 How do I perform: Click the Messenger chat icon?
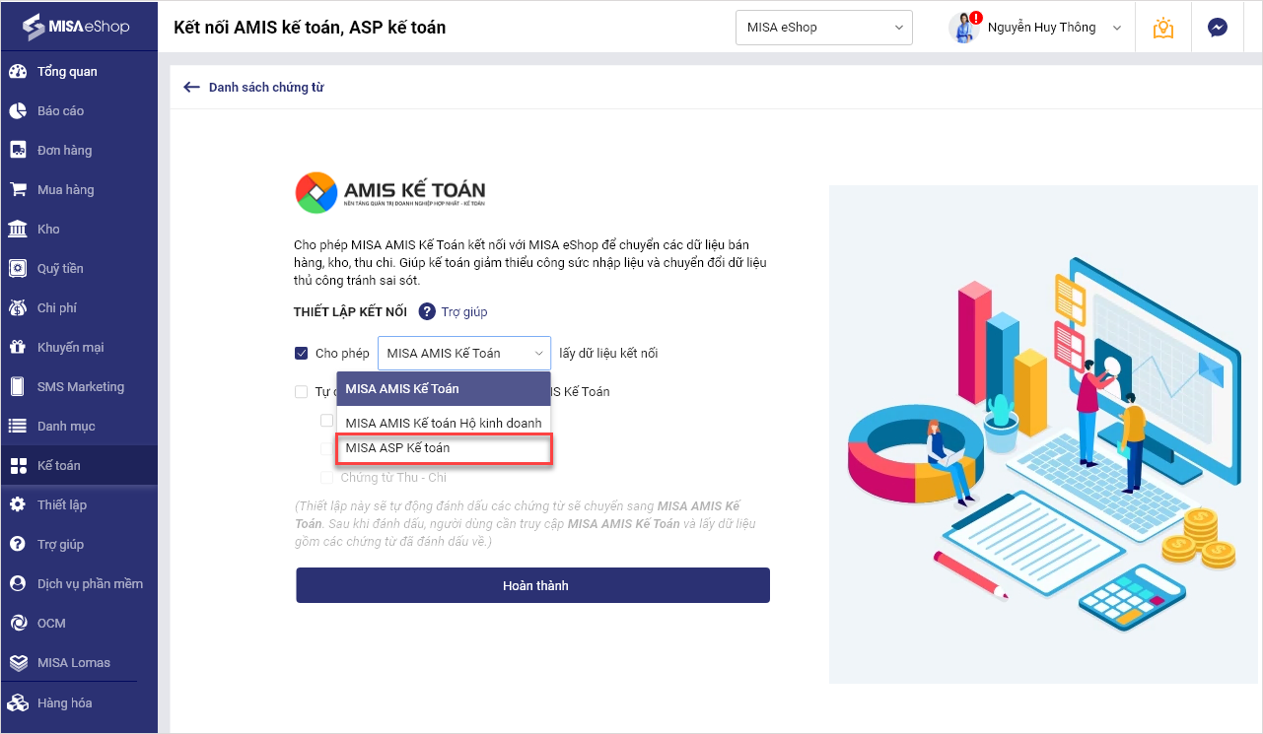point(1217,28)
